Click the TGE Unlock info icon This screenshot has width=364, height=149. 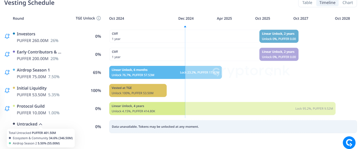tap(99, 18)
